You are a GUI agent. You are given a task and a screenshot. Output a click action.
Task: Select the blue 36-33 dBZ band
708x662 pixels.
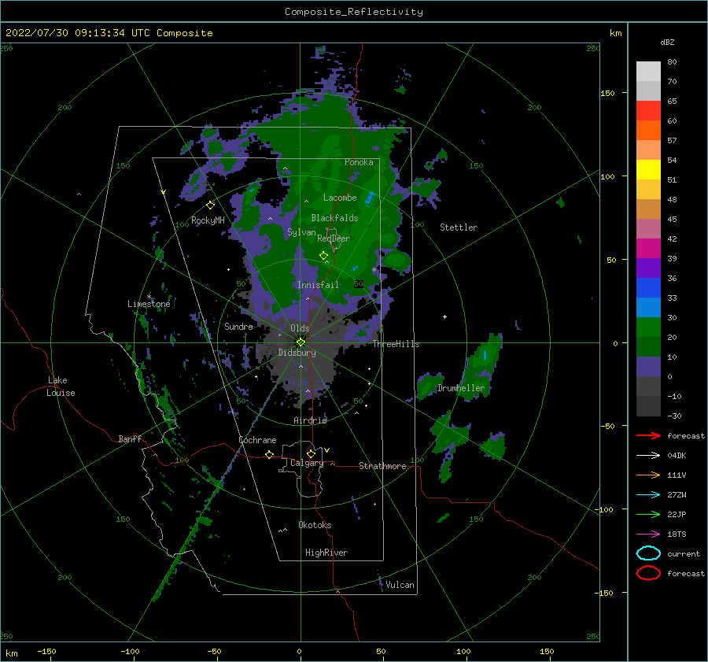click(x=648, y=287)
